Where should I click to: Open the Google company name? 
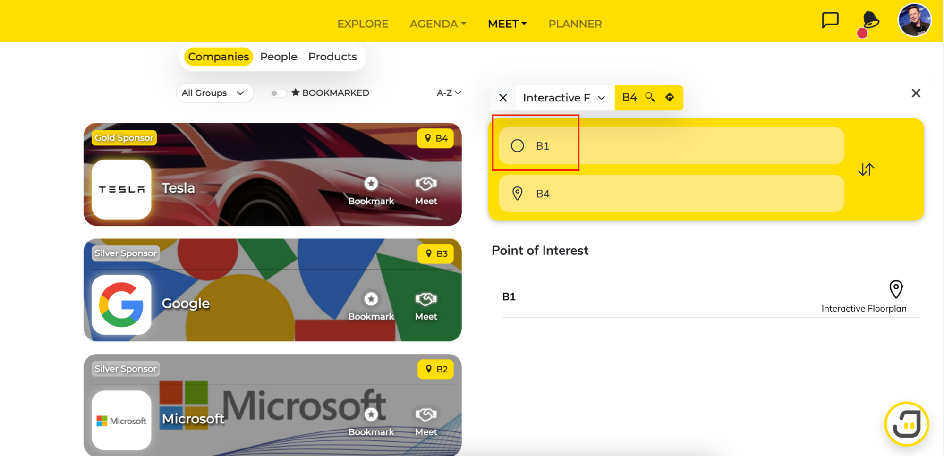[186, 304]
